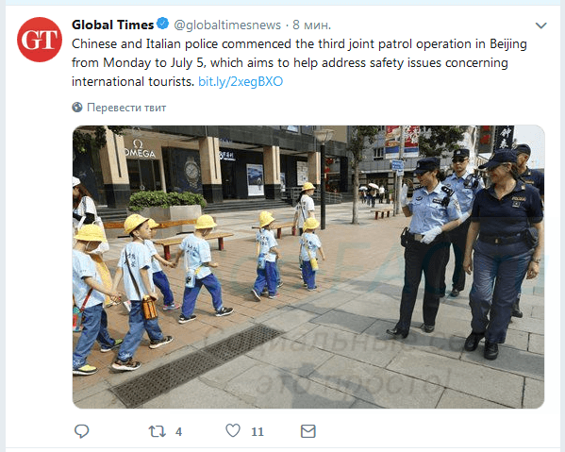Click the Global Times GT avatar
This screenshot has width=565, height=452.
pyautogui.click(x=40, y=40)
